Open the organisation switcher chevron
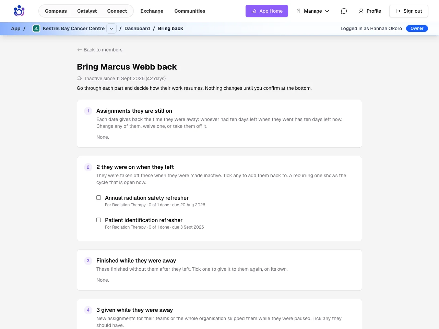Screen dimensions: 439x329 point(111,28)
